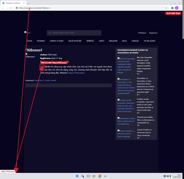The height and width of the screenshot is (179, 184).
Task: Click the F168 link in profile description
Action: [42, 67]
